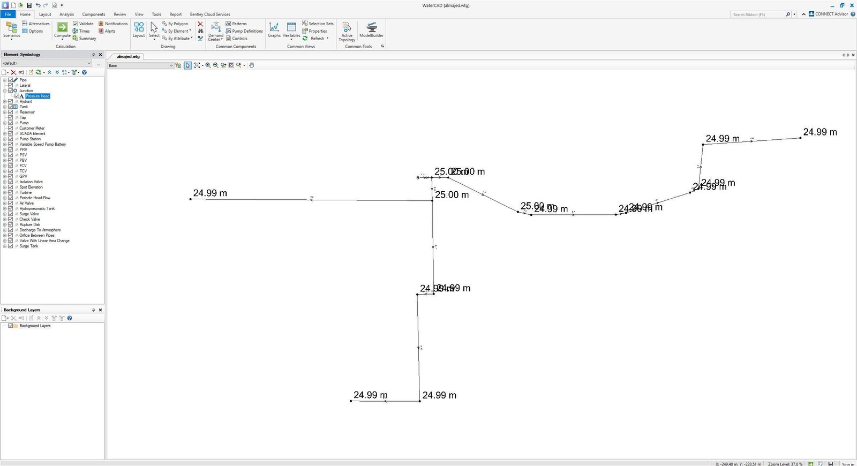Click the Validate button

pyautogui.click(x=83, y=24)
